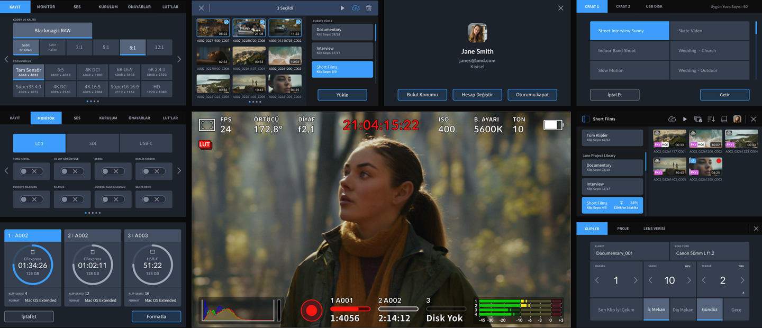This screenshot has height=328, width=762.
Task: Play selected clips in upload panel
Action: click(342, 8)
